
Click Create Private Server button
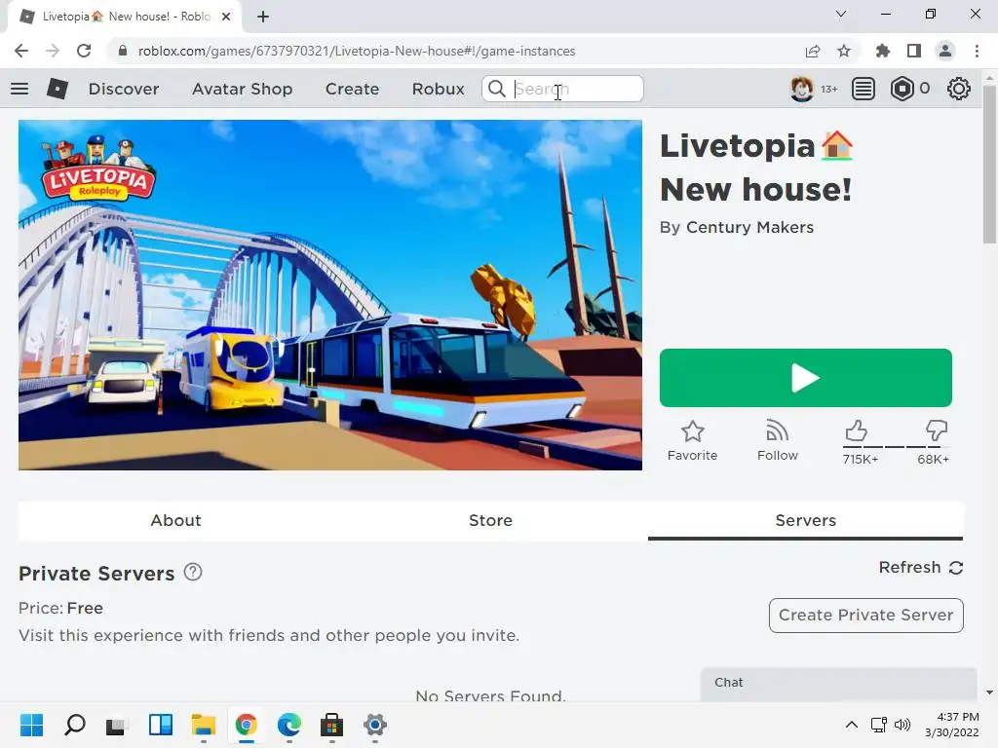[x=865, y=616]
